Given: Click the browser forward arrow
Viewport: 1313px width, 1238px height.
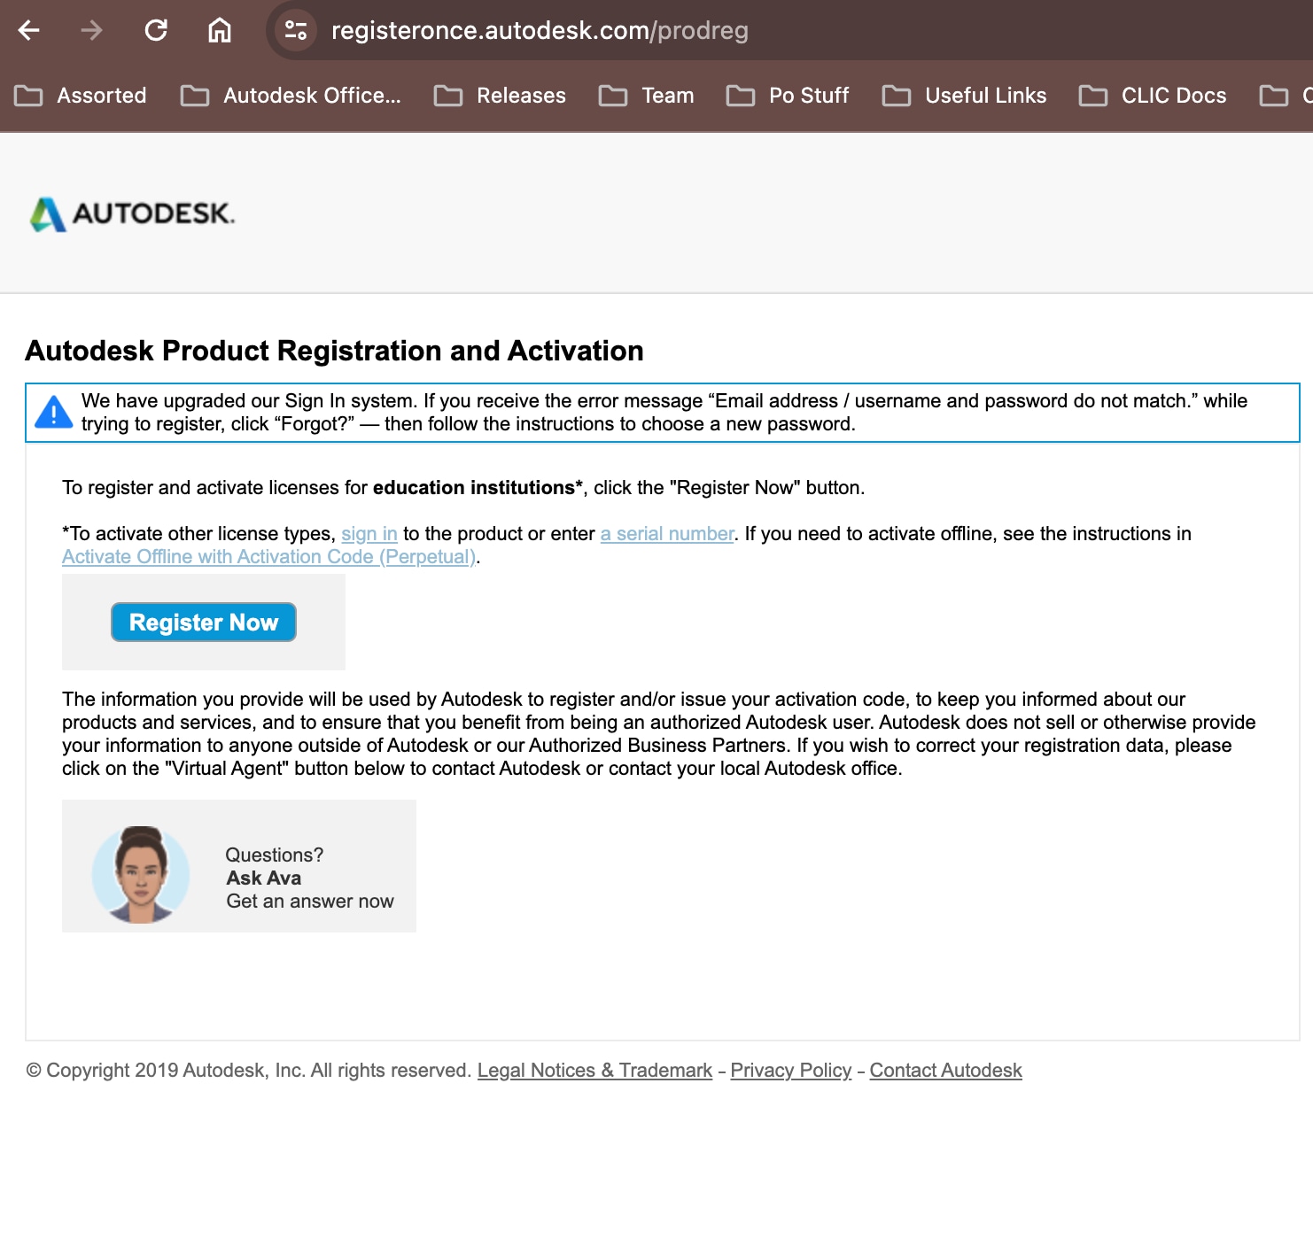Looking at the screenshot, I should (91, 31).
